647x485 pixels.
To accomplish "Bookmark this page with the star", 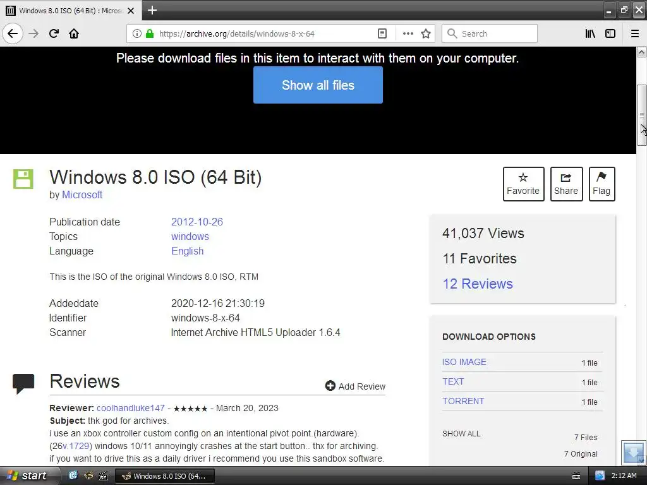I will pyautogui.click(x=426, y=34).
